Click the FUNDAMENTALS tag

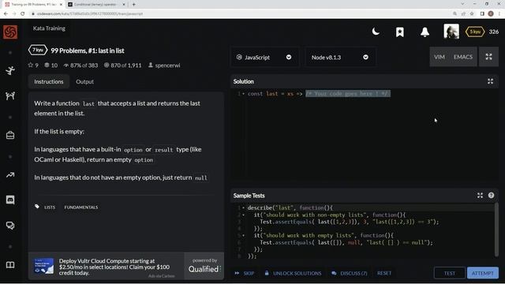point(80,207)
